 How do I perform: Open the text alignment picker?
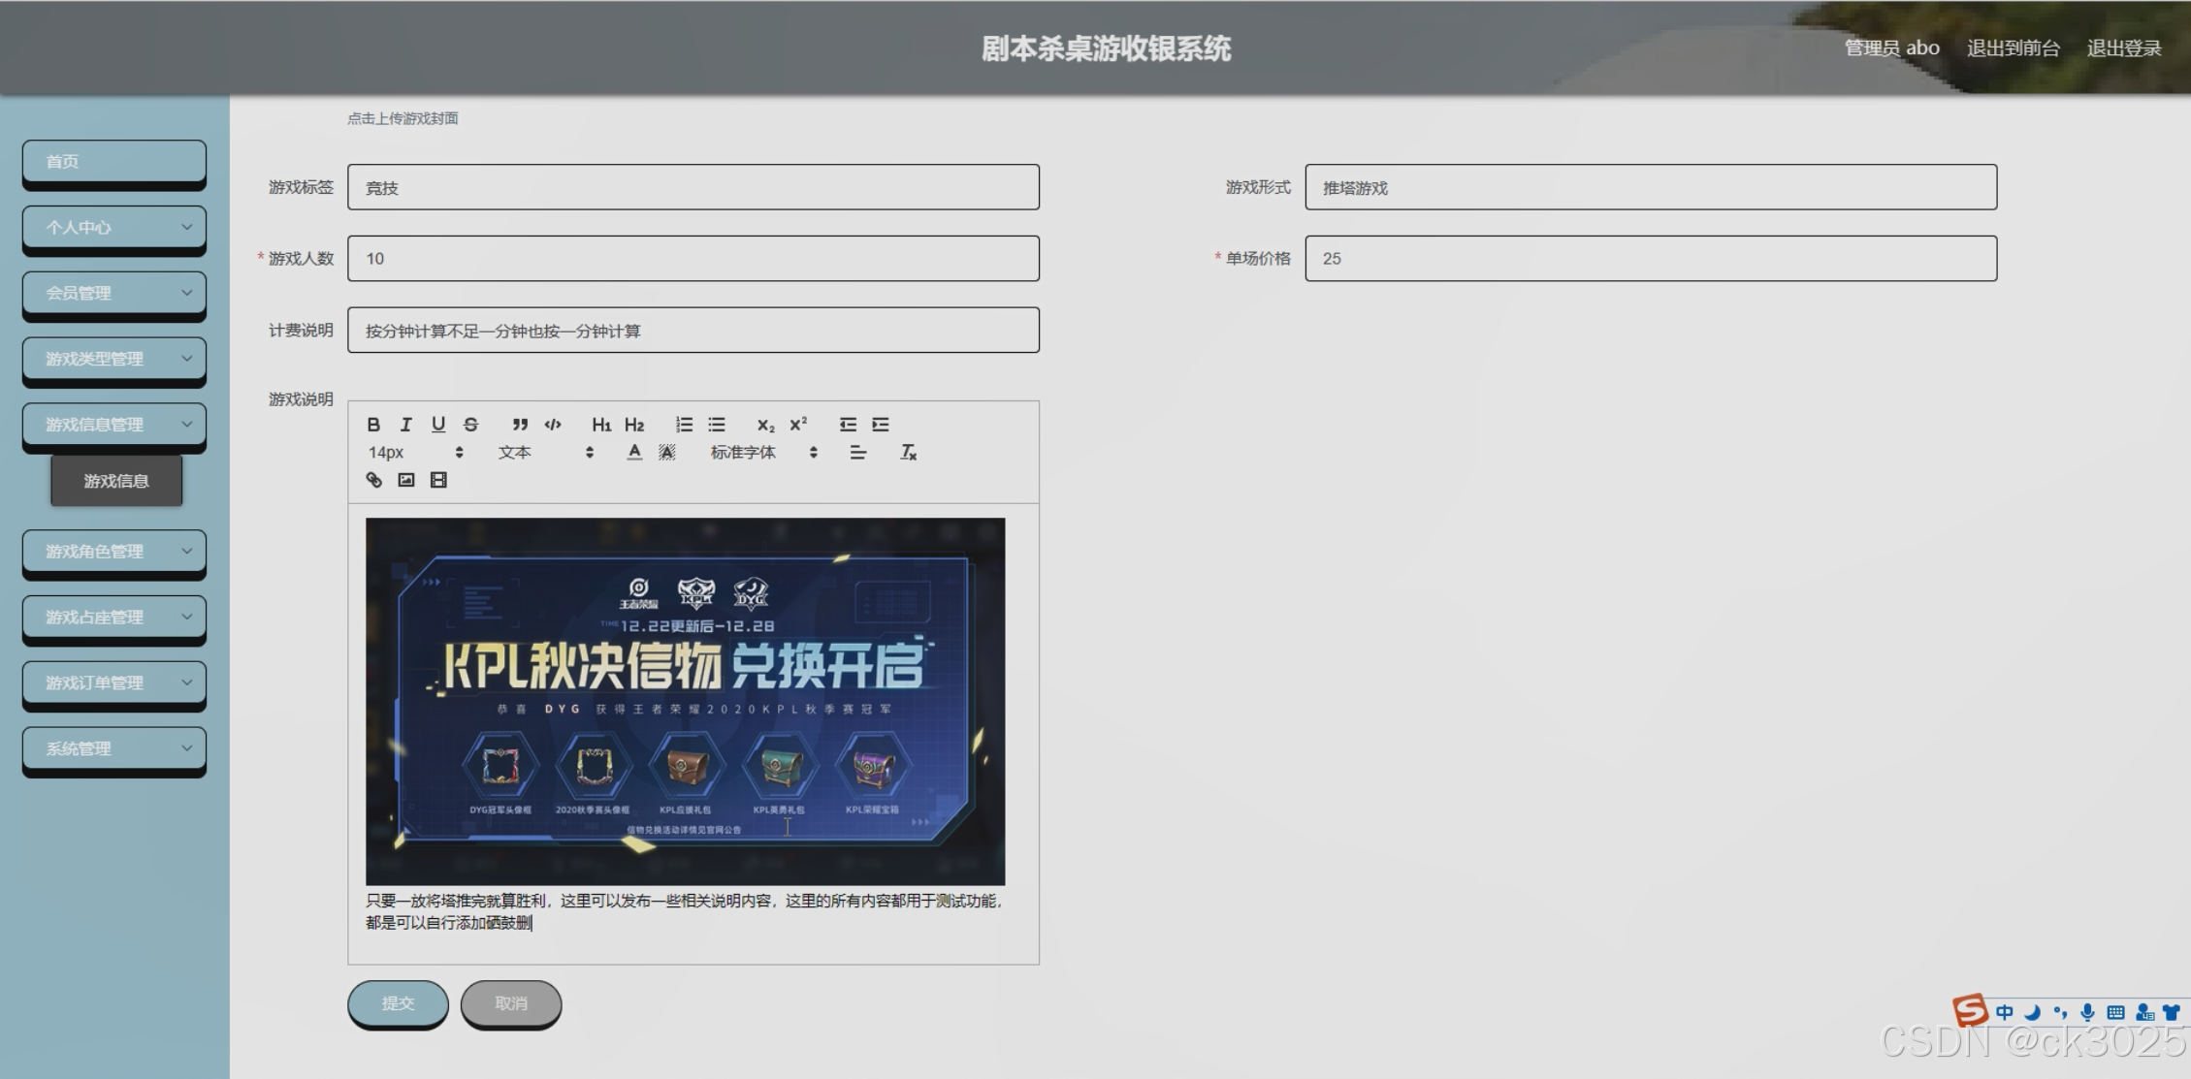[857, 453]
